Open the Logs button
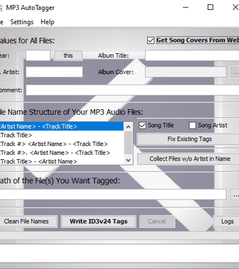 226,222
